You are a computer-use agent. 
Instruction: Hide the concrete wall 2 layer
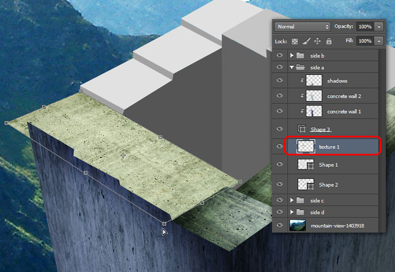(280, 96)
